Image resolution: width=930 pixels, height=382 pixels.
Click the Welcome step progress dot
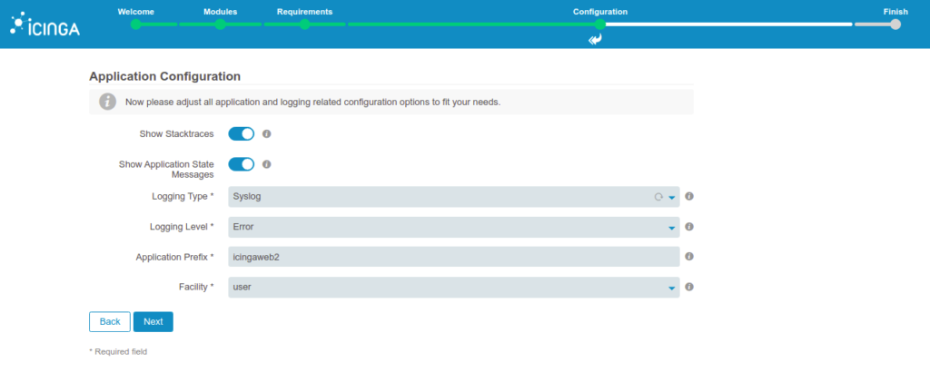click(x=136, y=24)
